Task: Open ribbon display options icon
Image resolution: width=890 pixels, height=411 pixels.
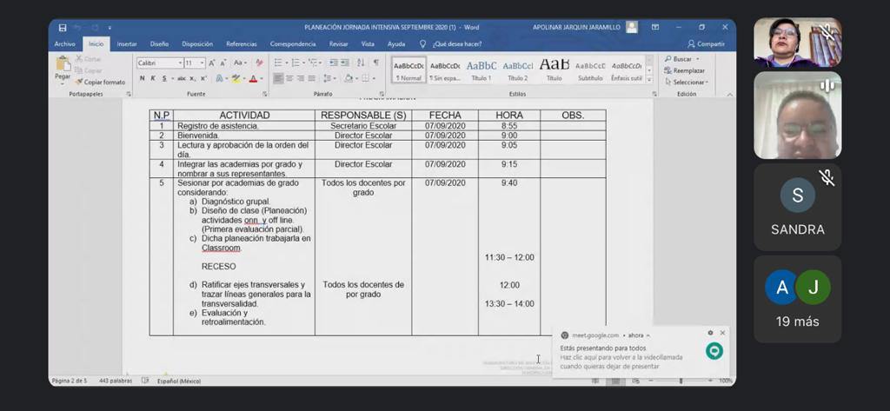Action: [655, 27]
